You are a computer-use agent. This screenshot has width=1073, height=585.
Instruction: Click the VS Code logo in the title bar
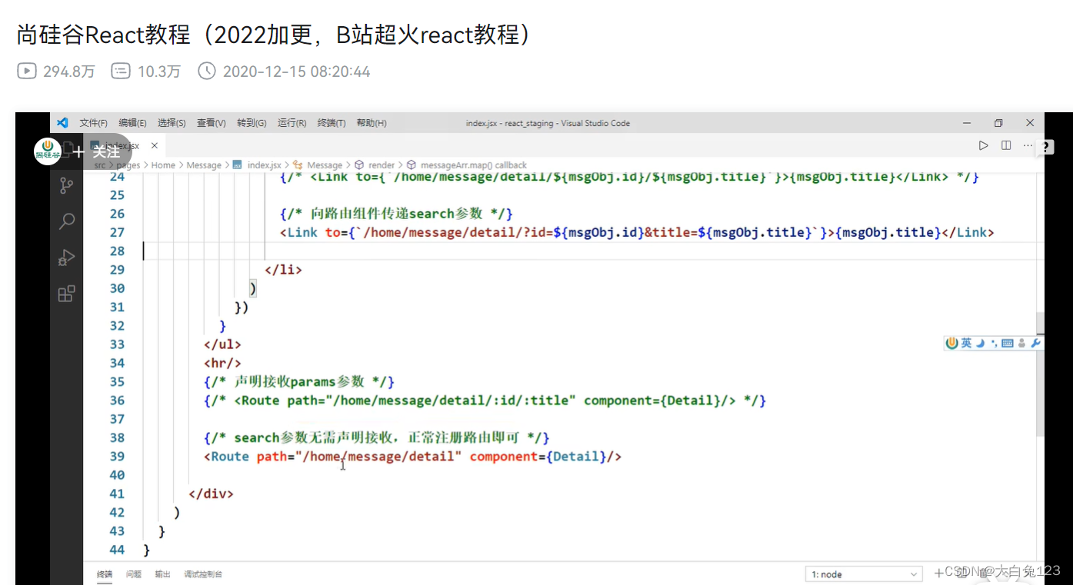click(x=63, y=123)
